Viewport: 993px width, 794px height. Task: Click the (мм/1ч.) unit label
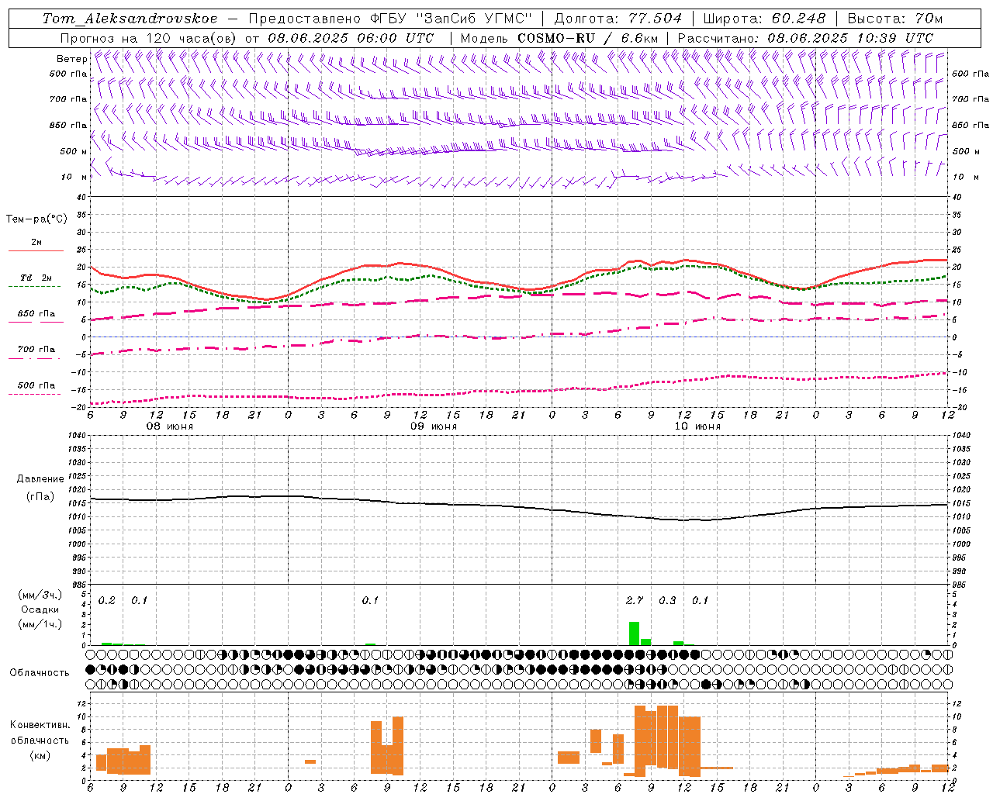40,624
